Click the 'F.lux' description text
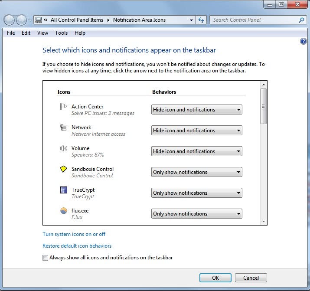The height and width of the screenshot is (291, 310). tap(77, 217)
